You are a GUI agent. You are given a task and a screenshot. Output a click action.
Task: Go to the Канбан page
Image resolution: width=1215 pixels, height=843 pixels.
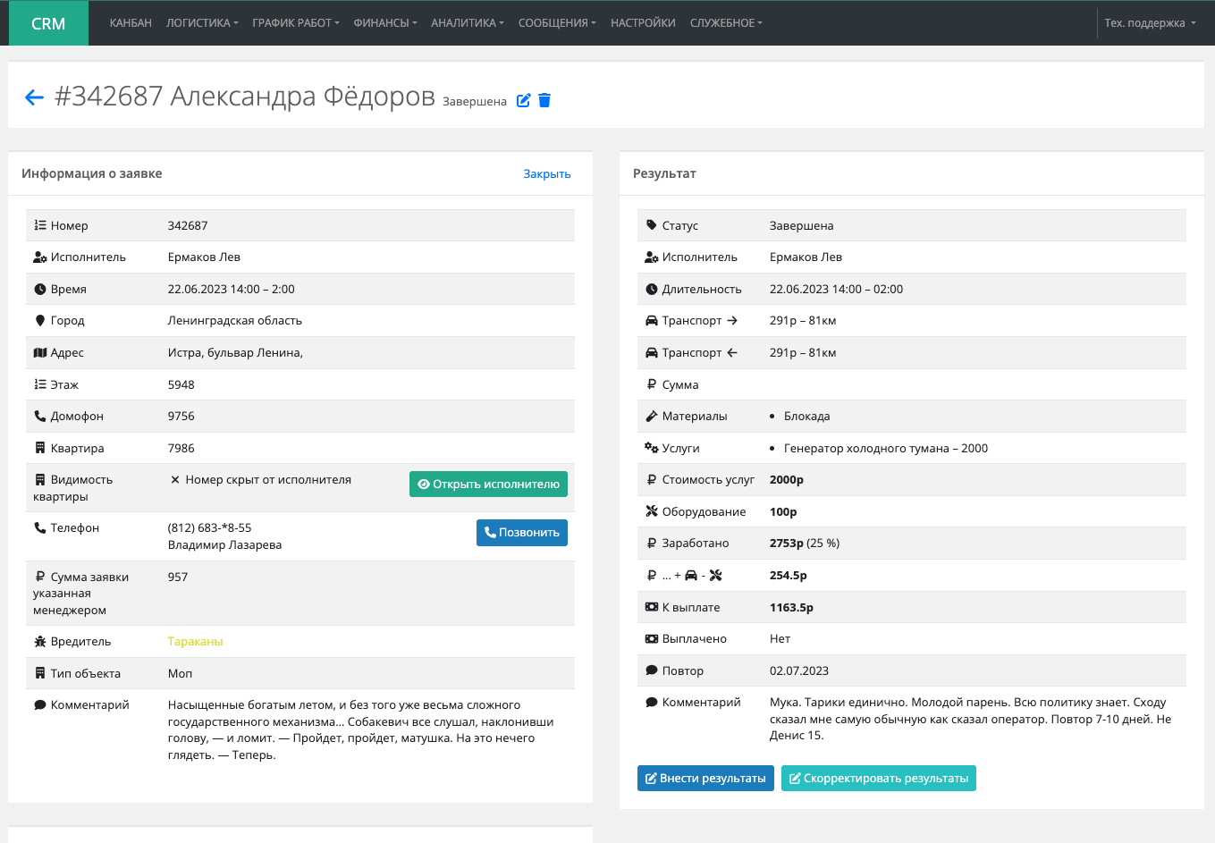[131, 23]
